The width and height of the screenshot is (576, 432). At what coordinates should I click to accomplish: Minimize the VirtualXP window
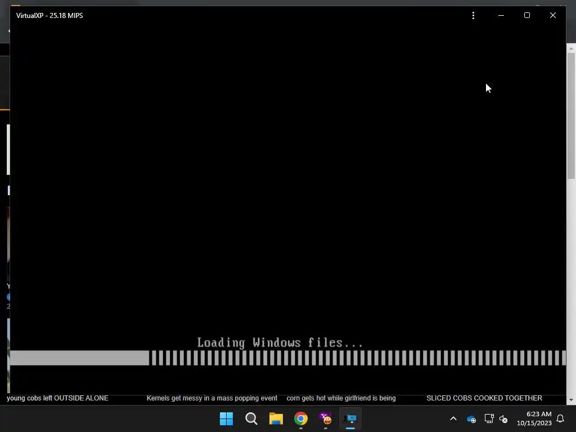click(x=501, y=15)
